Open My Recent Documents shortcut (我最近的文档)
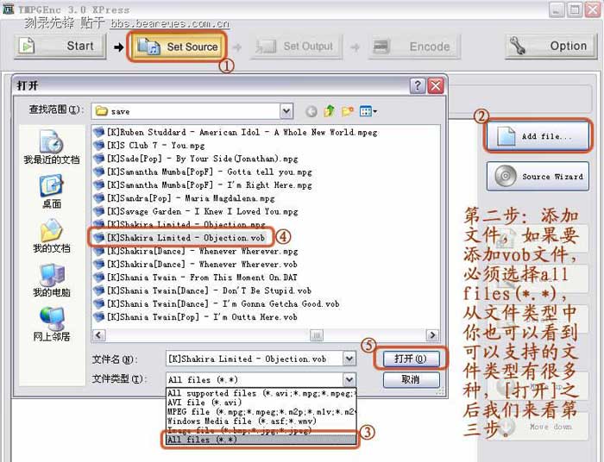 52,147
